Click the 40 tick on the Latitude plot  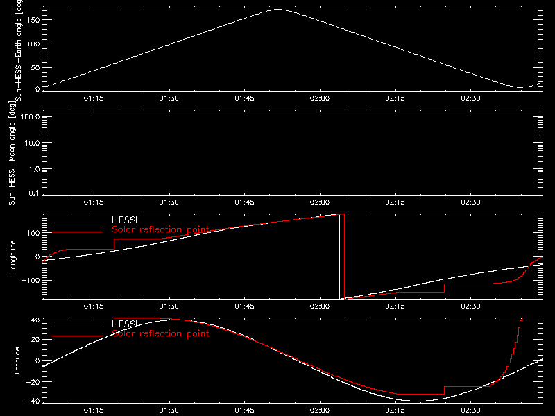point(35,320)
